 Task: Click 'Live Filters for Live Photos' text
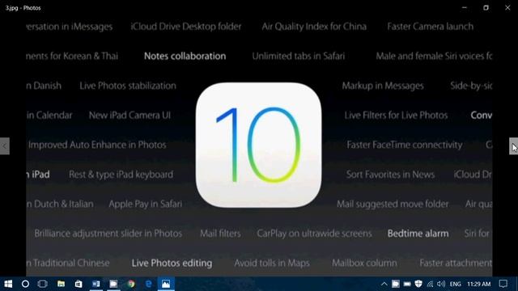pos(396,115)
